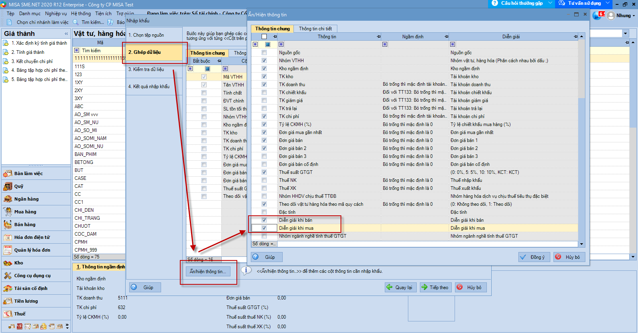Tick the TK giảm giá checkbox
The height and width of the screenshot is (333, 638).
264,100
